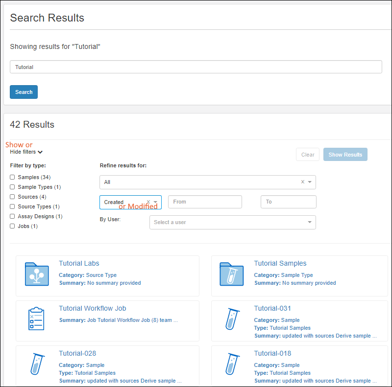Clear the 'All' selection with the x icon
The height and width of the screenshot is (387, 392).
click(302, 182)
